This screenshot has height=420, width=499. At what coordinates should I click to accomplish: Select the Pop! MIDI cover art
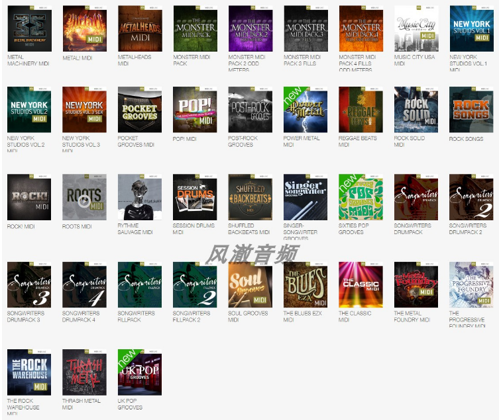tap(195, 110)
